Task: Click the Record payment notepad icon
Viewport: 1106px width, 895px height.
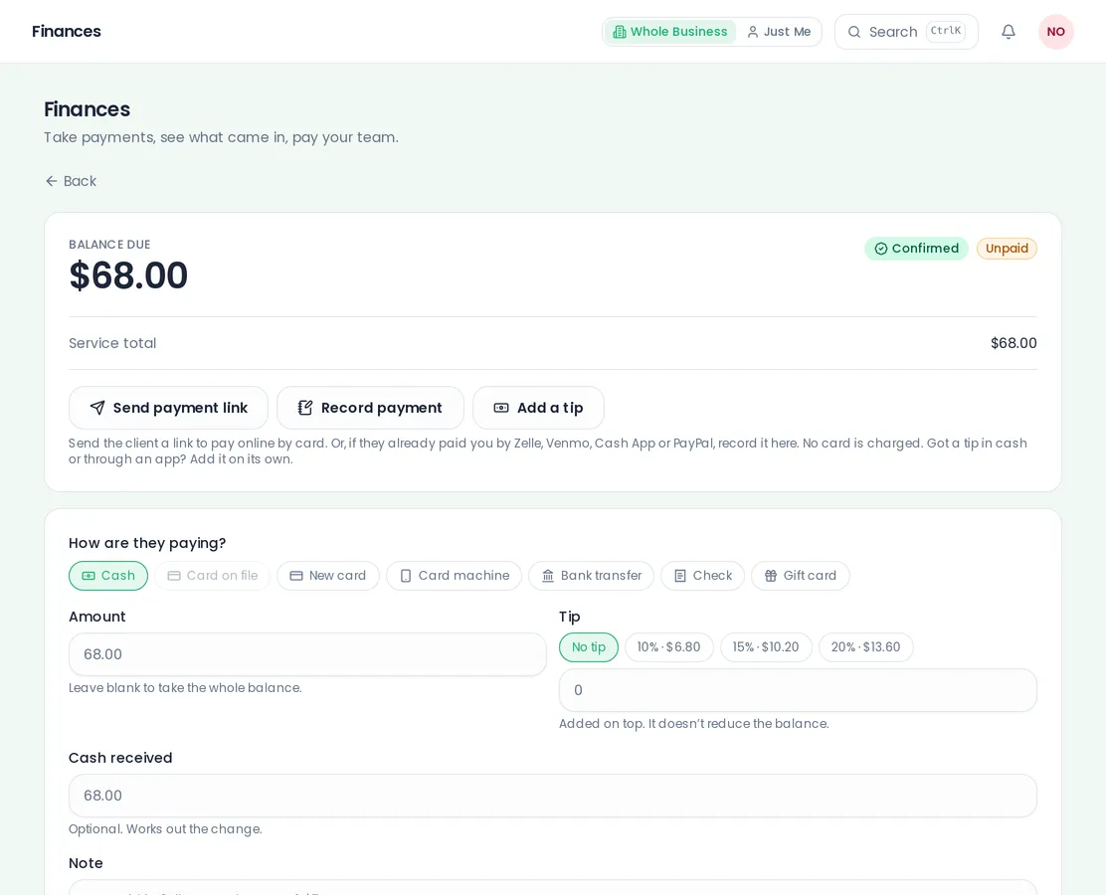Action: (x=304, y=408)
